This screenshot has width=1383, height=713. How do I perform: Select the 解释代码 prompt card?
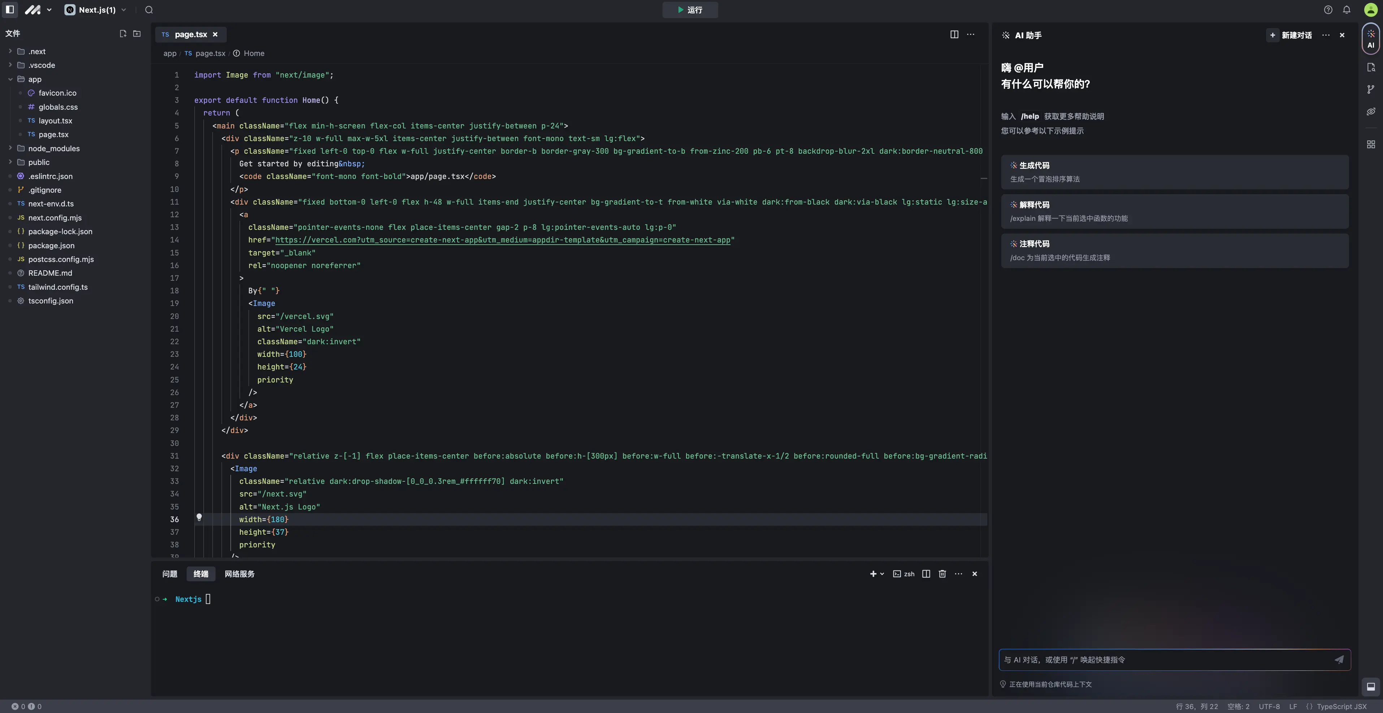coord(1175,211)
